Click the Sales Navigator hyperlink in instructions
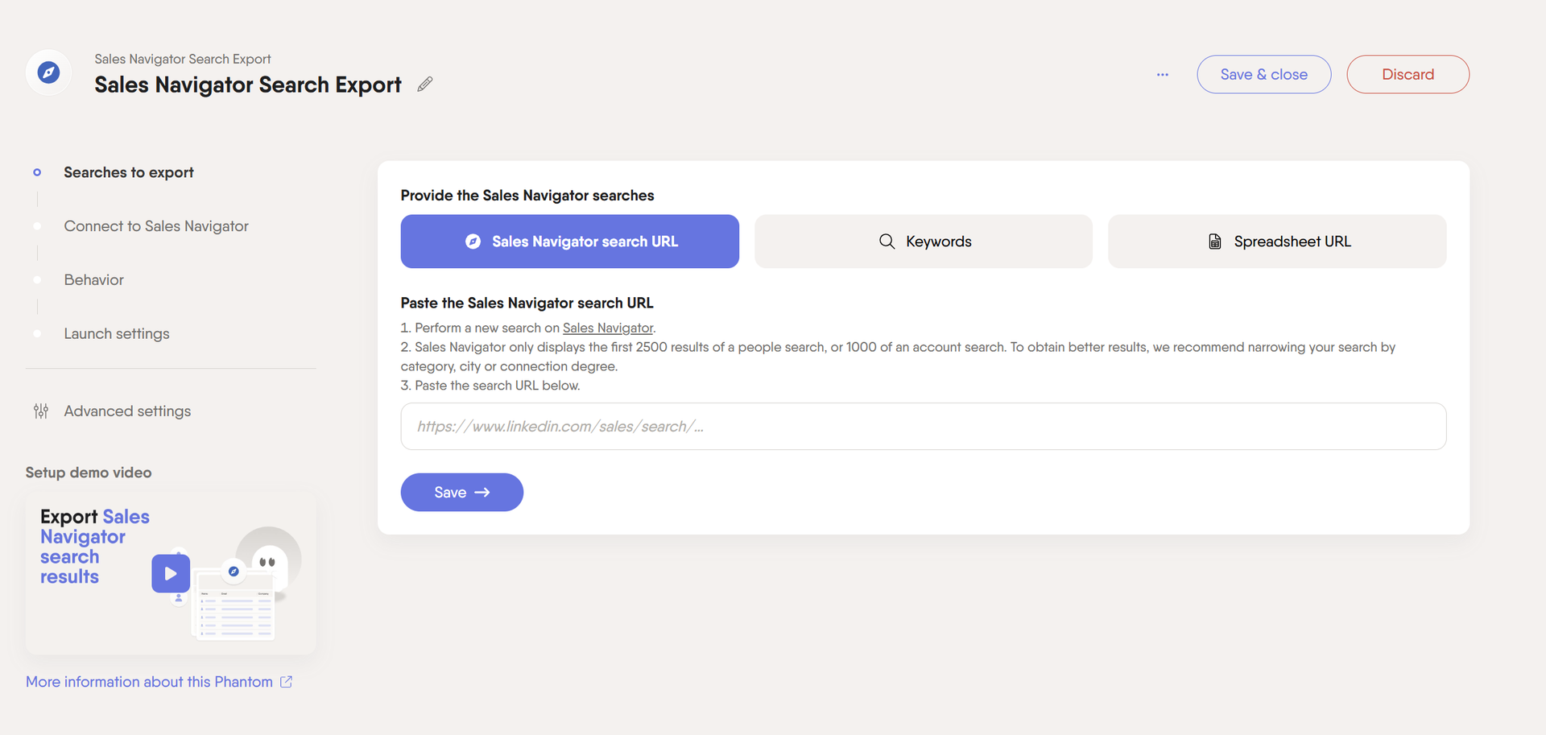1546x735 pixels. tap(608, 328)
